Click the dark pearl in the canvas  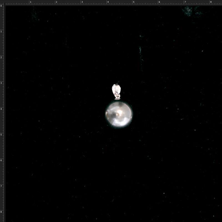point(119,114)
